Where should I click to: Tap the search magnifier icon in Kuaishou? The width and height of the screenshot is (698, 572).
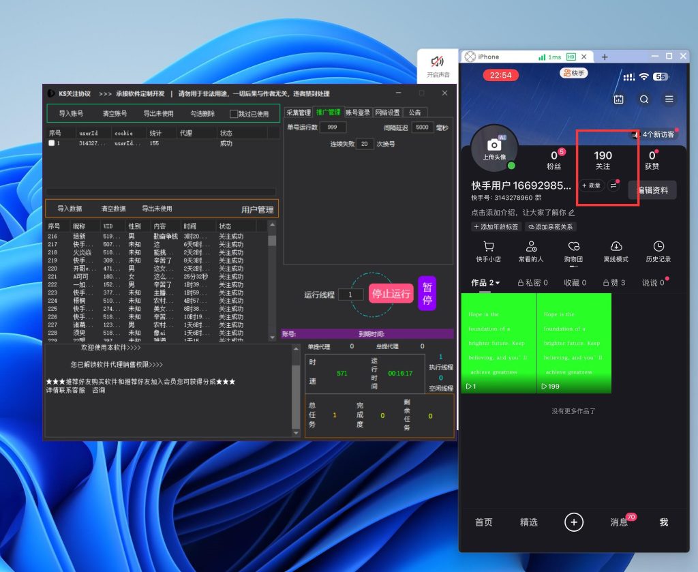pyautogui.click(x=644, y=99)
